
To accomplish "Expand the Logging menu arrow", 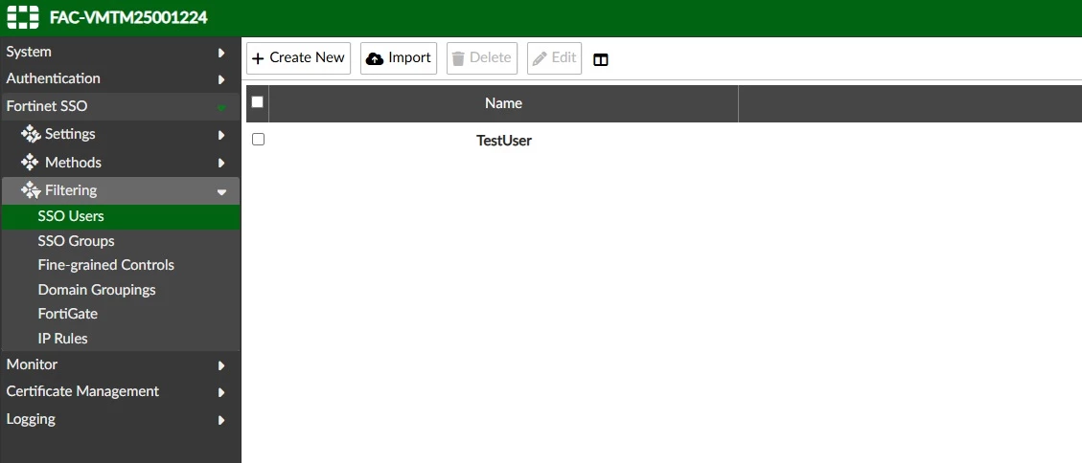I will [x=221, y=420].
